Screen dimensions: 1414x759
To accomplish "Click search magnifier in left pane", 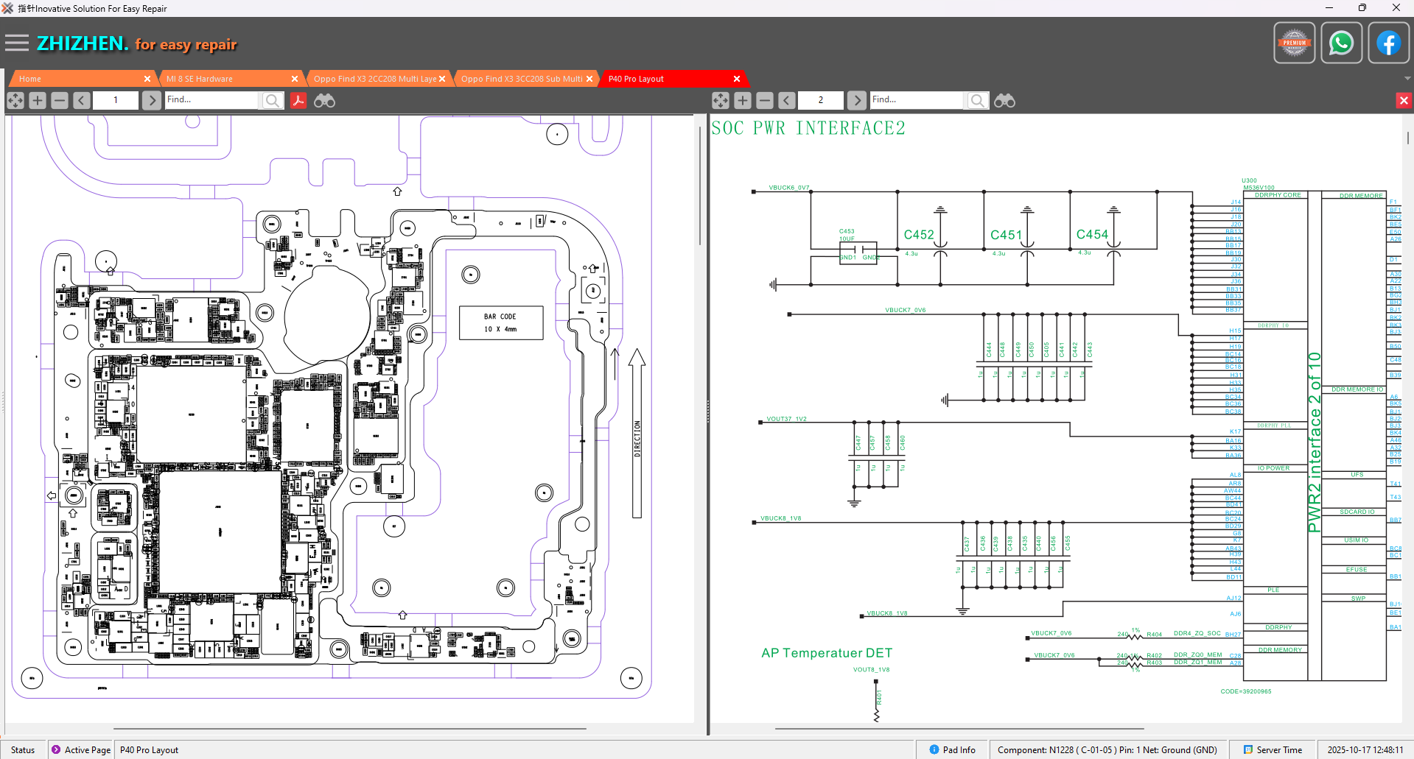I will tap(272, 100).
